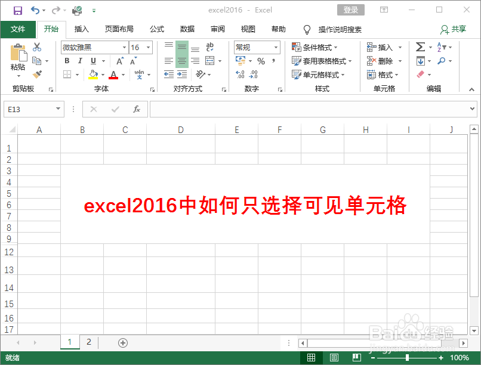Click the Paste clipboard icon
Image resolution: width=481 pixels, height=365 pixels.
tap(18, 52)
